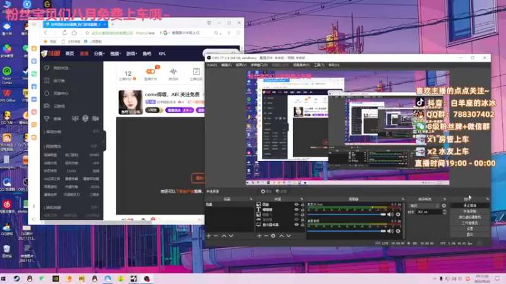This screenshot has height=284, width=506.
Task: Adjust transition duration stepper arrows in OBS
Action: pyautogui.click(x=445, y=212)
